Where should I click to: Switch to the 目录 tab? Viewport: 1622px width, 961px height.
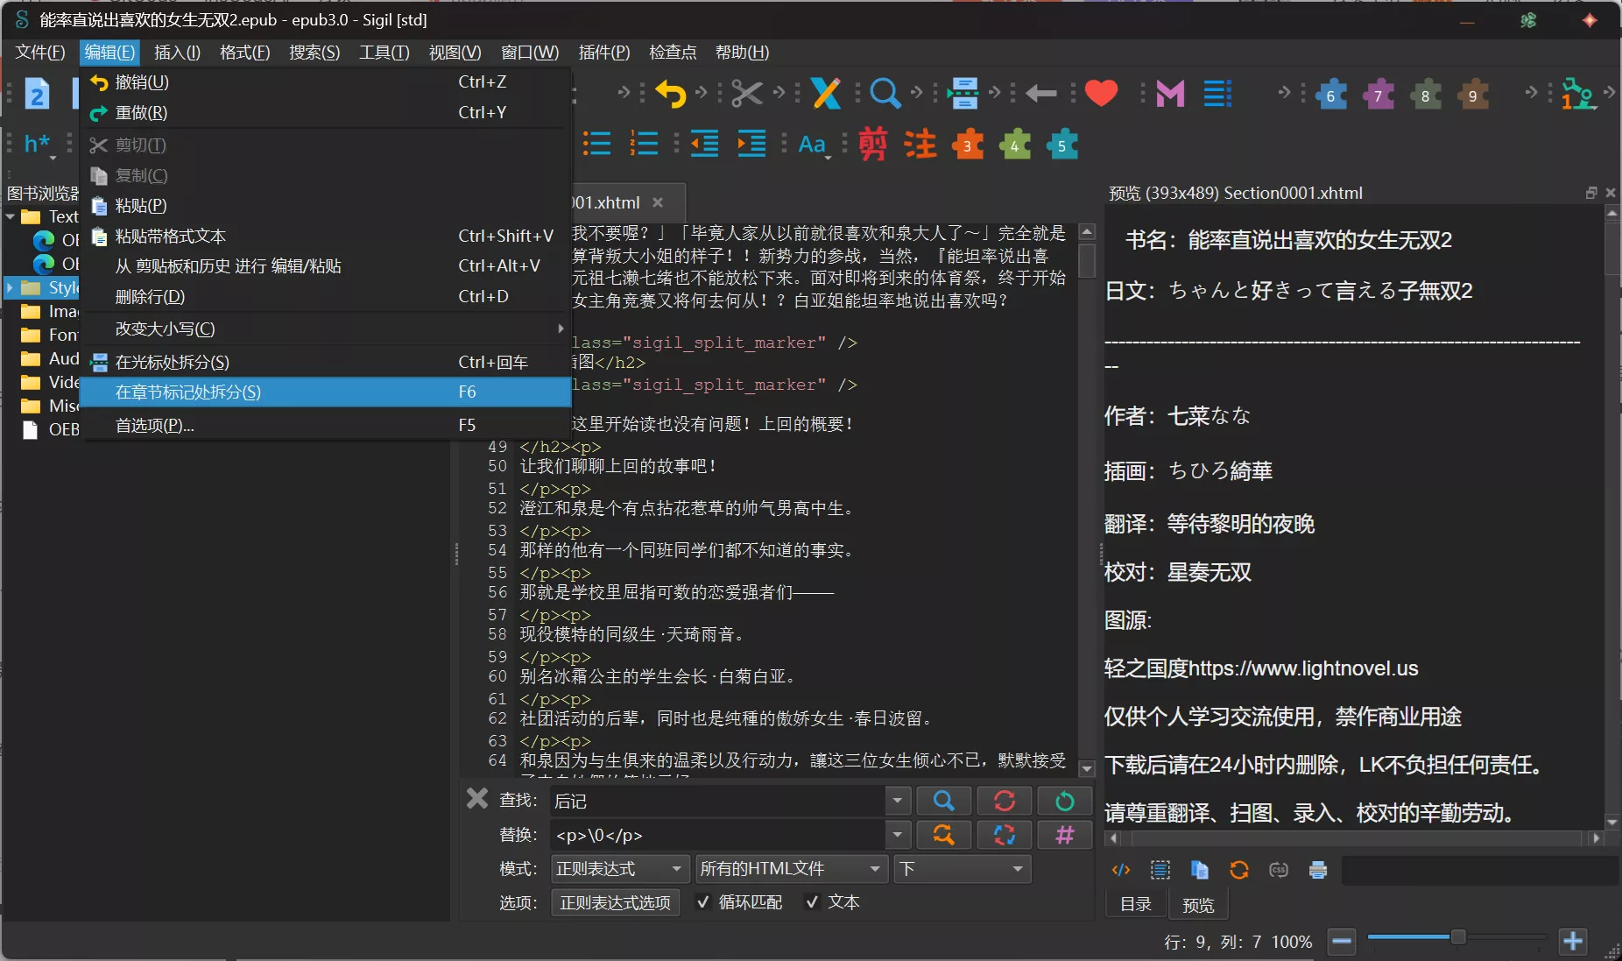[x=1135, y=904]
